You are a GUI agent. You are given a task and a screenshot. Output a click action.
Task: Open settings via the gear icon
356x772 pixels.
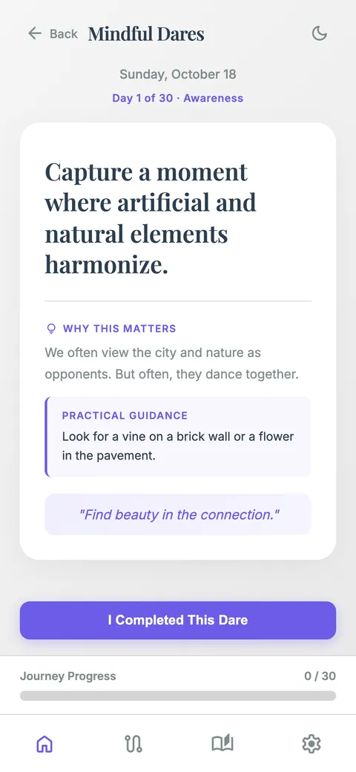pyautogui.click(x=311, y=744)
